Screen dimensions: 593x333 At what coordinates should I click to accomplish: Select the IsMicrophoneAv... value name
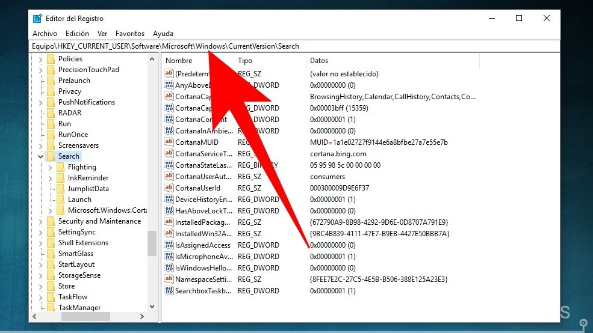pos(204,257)
